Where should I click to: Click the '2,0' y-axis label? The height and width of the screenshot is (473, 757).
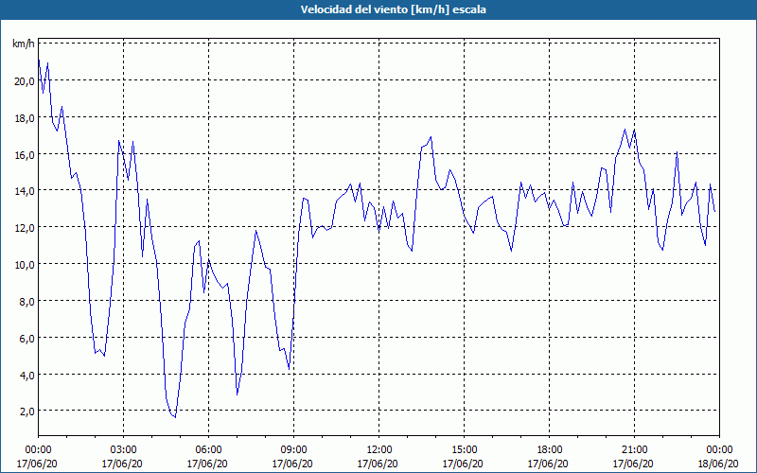coord(27,412)
